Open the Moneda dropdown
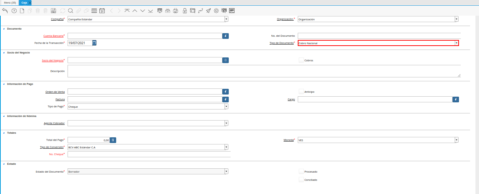The image size is (479, 194). pyautogui.click(x=456, y=140)
